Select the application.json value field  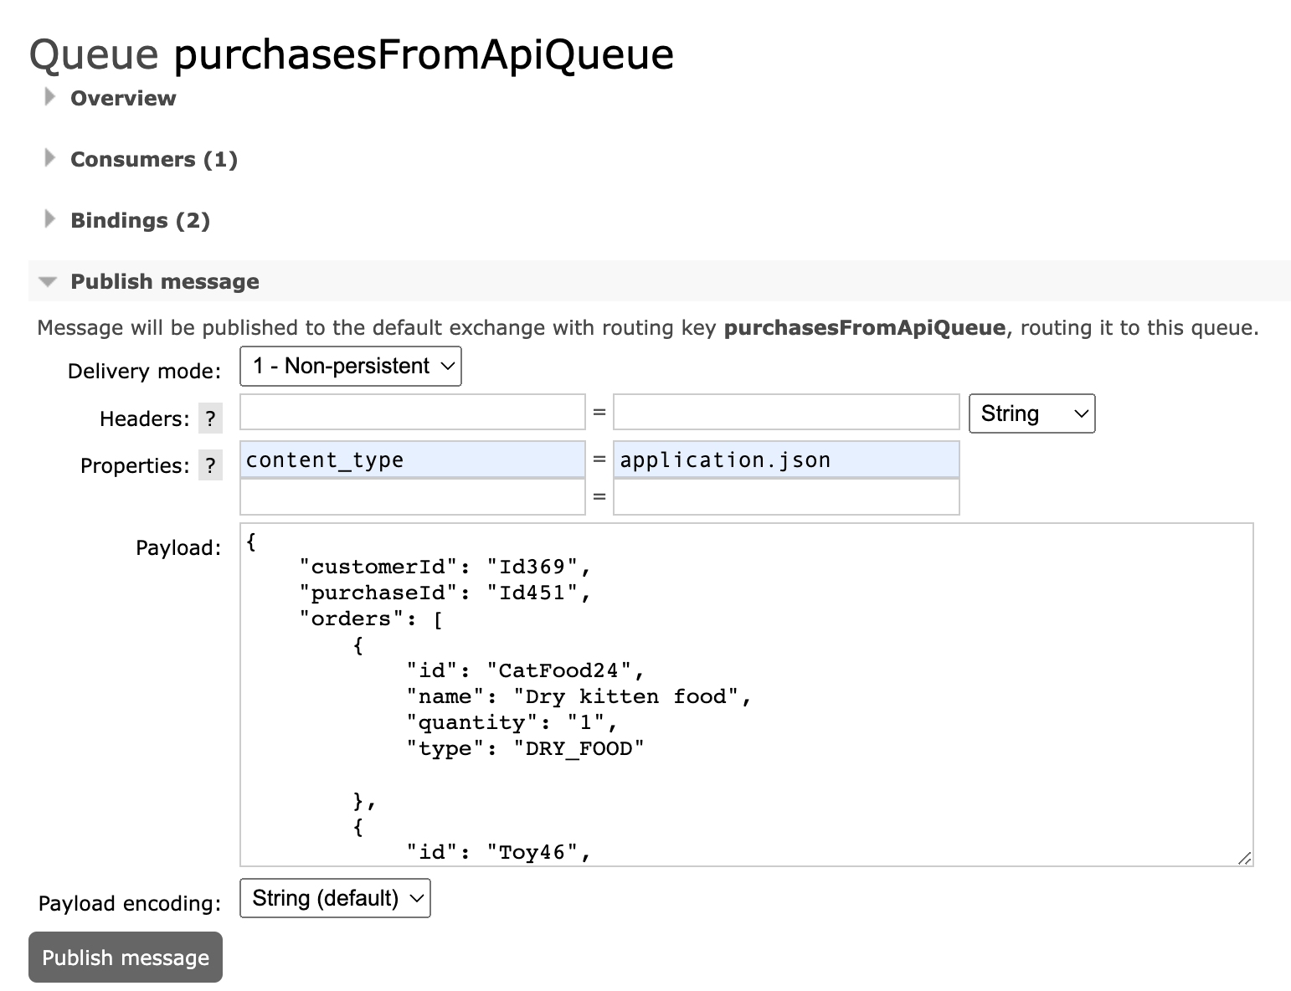click(x=785, y=459)
